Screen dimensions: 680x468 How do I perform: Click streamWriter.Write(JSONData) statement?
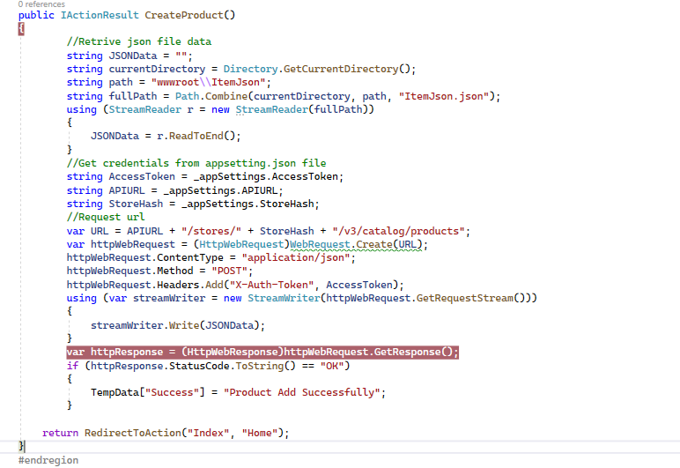coord(178,325)
